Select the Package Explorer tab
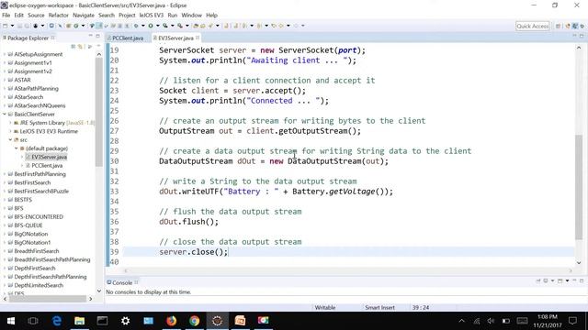The image size is (588, 330). pos(28,38)
